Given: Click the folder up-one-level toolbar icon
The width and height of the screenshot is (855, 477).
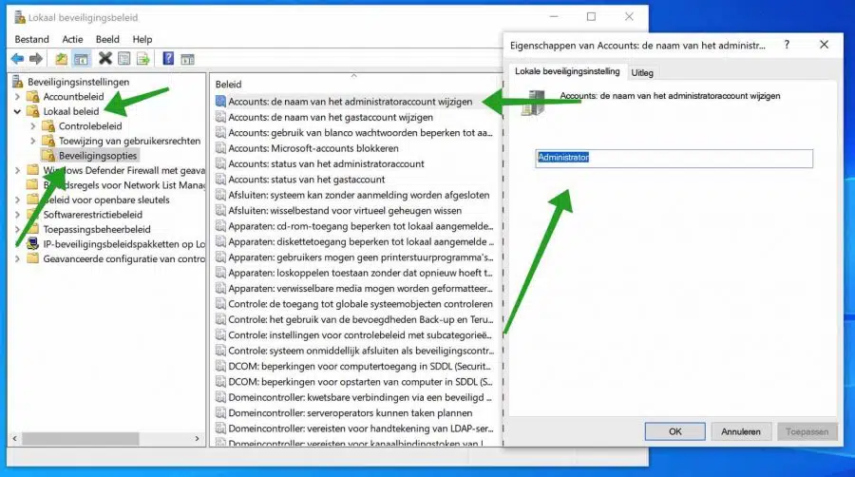Looking at the screenshot, I should pyautogui.click(x=61, y=58).
